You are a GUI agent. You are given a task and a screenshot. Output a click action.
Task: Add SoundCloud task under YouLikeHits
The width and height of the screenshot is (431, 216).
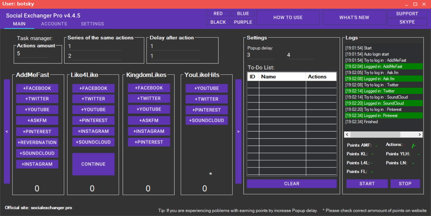(207, 121)
